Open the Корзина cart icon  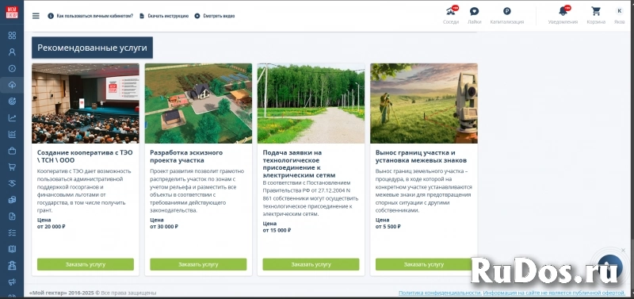596,11
